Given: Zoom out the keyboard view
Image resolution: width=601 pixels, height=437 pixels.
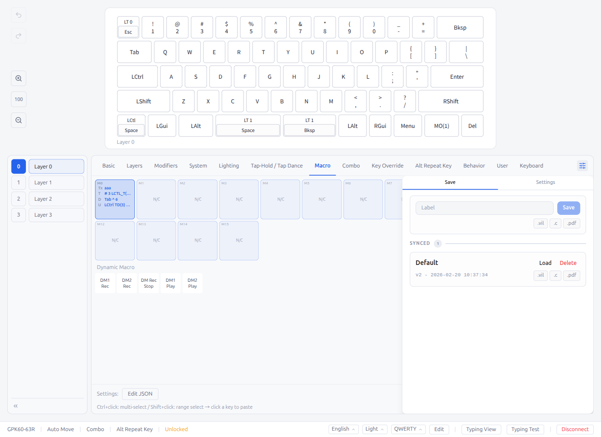Looking at the screenshot, I should pyautogui.click(x=19, y=120).
